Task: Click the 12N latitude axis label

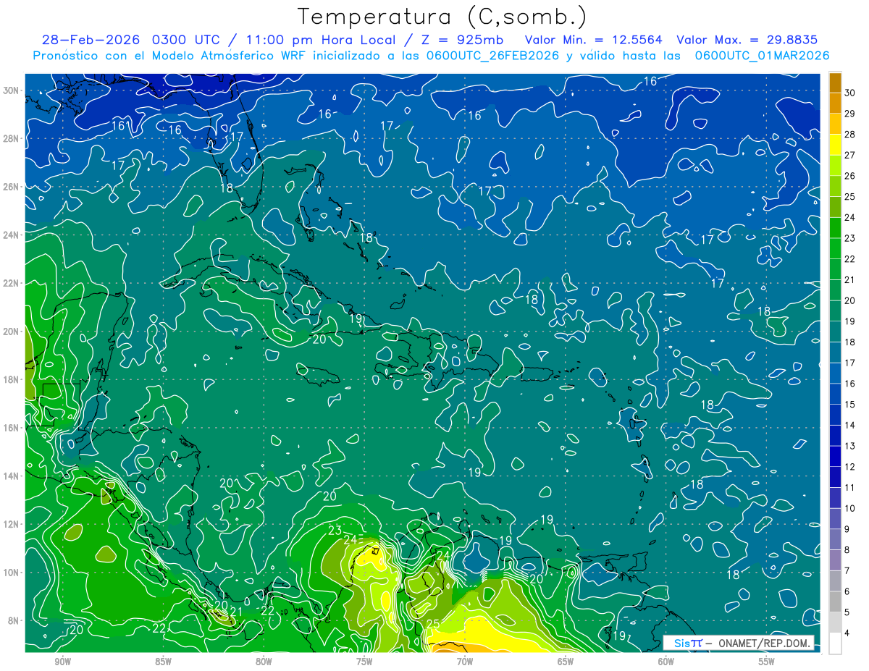Action: (12, 524)
